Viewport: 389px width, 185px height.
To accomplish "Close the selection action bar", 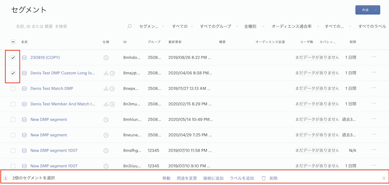I will pyautogui.click(x=384, y=178).
